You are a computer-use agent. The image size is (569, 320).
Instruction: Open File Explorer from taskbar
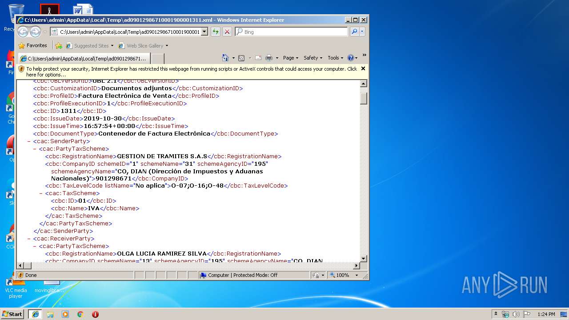pyautogui.click(x=50, y=314)
